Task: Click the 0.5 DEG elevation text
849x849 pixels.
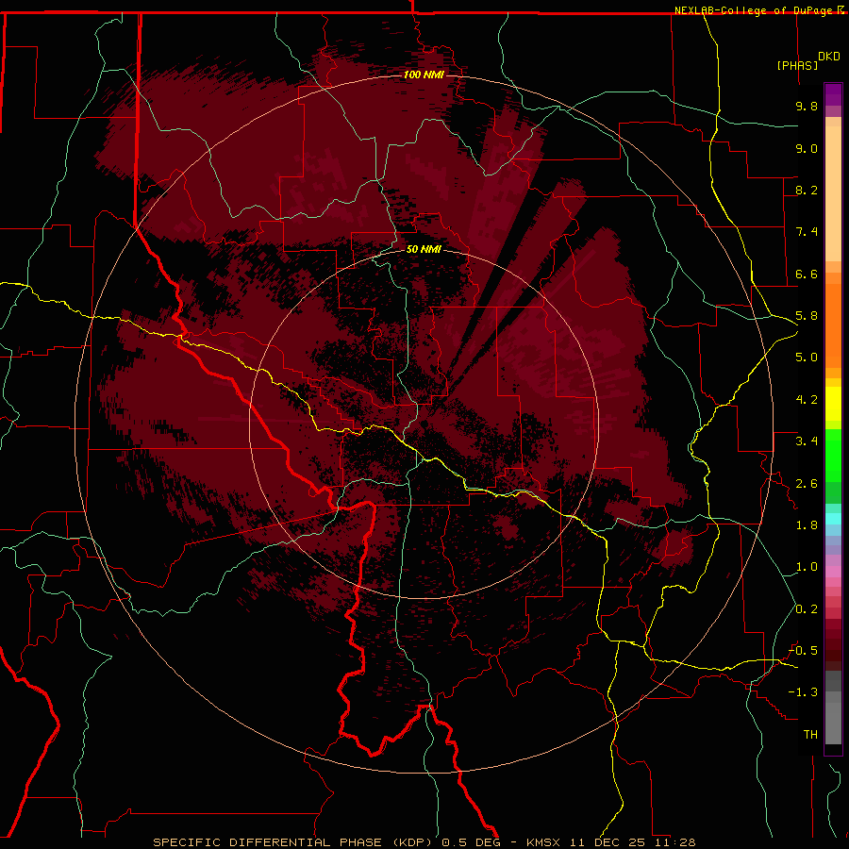Action: [473, 842]
